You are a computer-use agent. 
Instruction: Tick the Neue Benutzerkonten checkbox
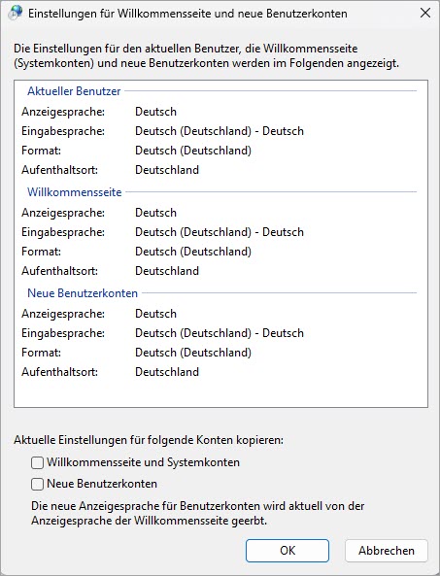[37, 484]
